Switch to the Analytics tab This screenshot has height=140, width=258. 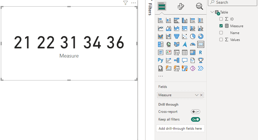pyautogui.click(x=199, y=6)
